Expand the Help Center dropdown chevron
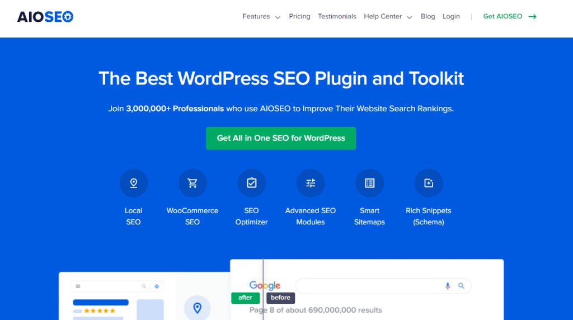The height and width of the screenshot is (320, 573). (x=410, y=17)
